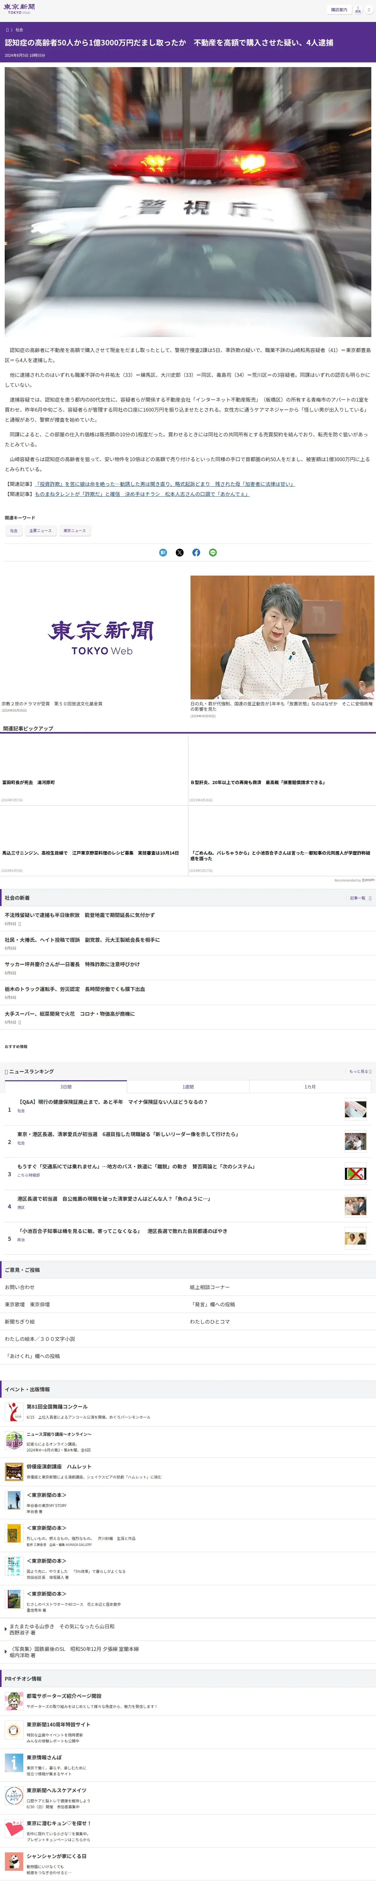376x1881 pixels.
Task: Click 都電サポーターズ紹介ページ開設 icon
Action: (14, 1701)
